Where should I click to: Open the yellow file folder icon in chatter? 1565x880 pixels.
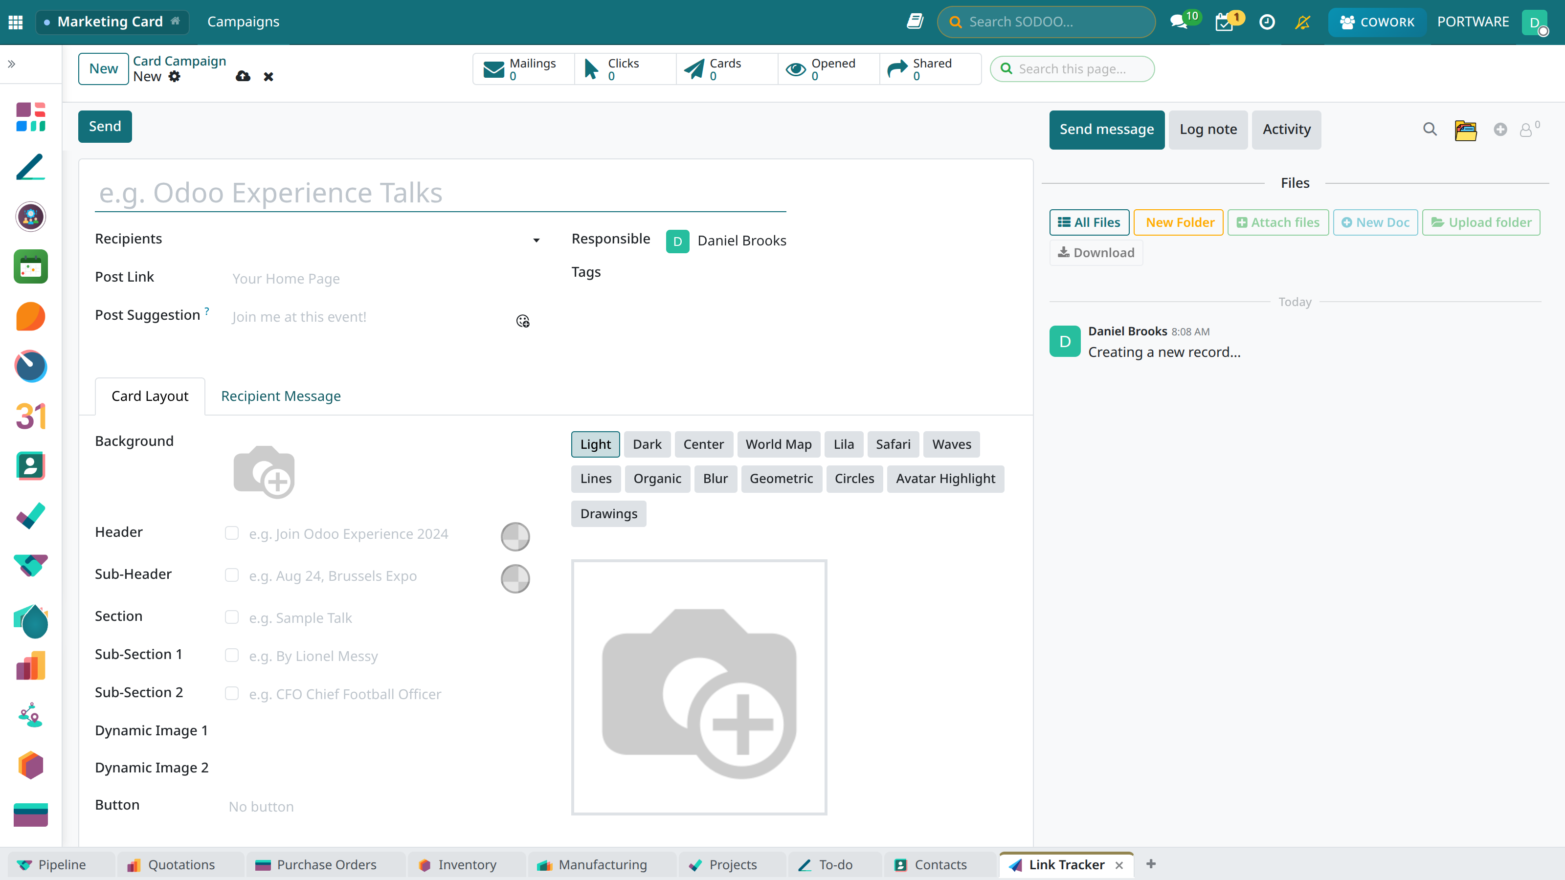(1465, 130)
